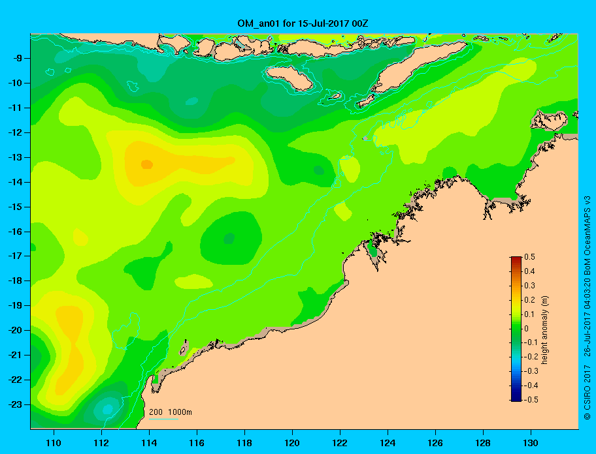Viewport: 596px width, 454px height.
Task: Click the '0.5' colorbar tick label
Action: coord(529,257)
